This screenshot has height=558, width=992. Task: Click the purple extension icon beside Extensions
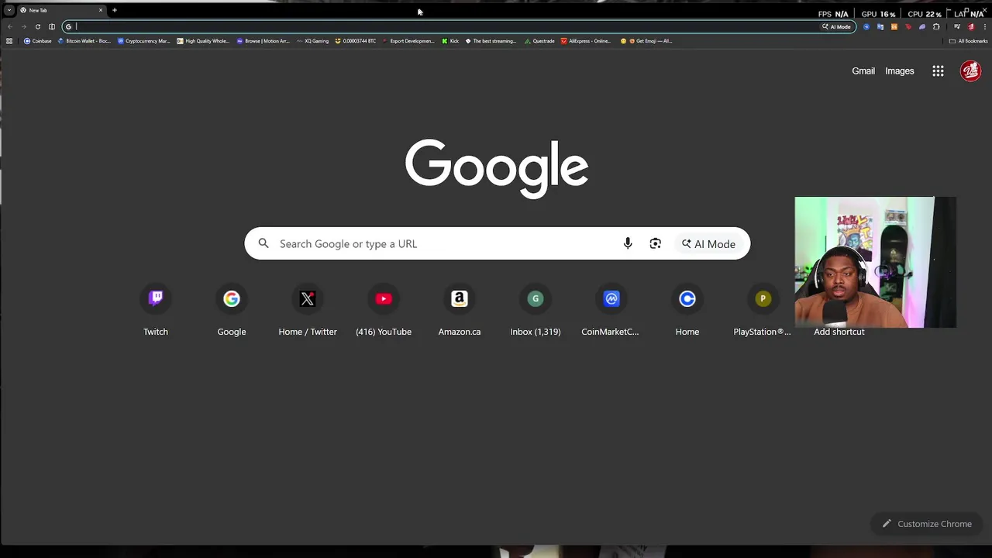[922, 26]
